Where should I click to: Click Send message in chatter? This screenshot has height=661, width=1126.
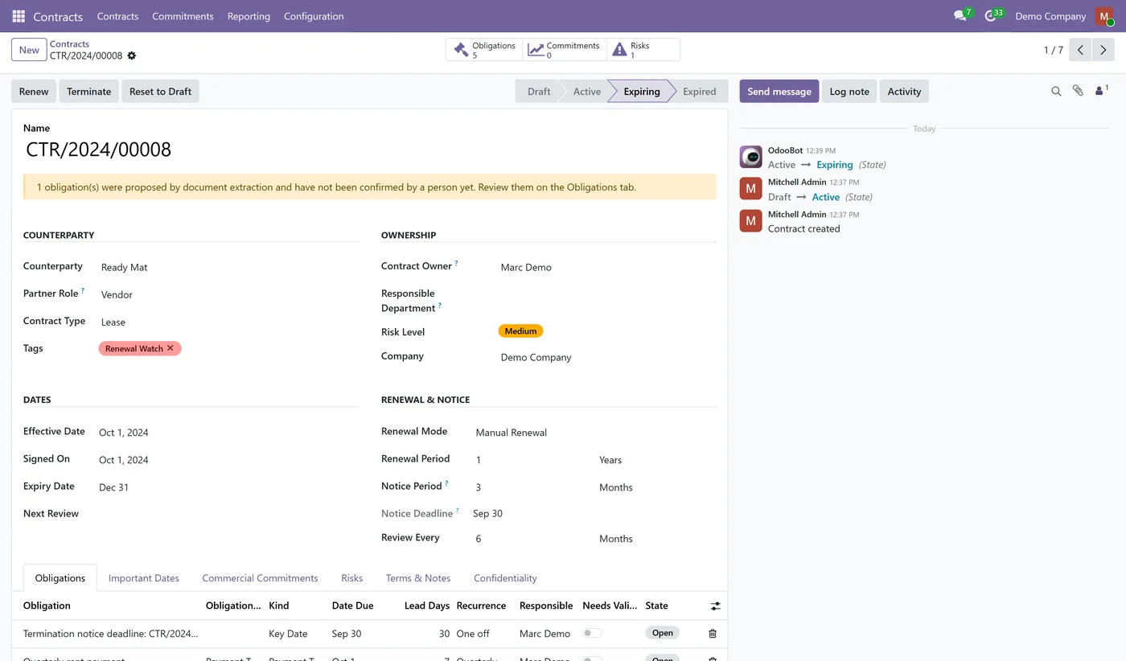coord(779,92)
